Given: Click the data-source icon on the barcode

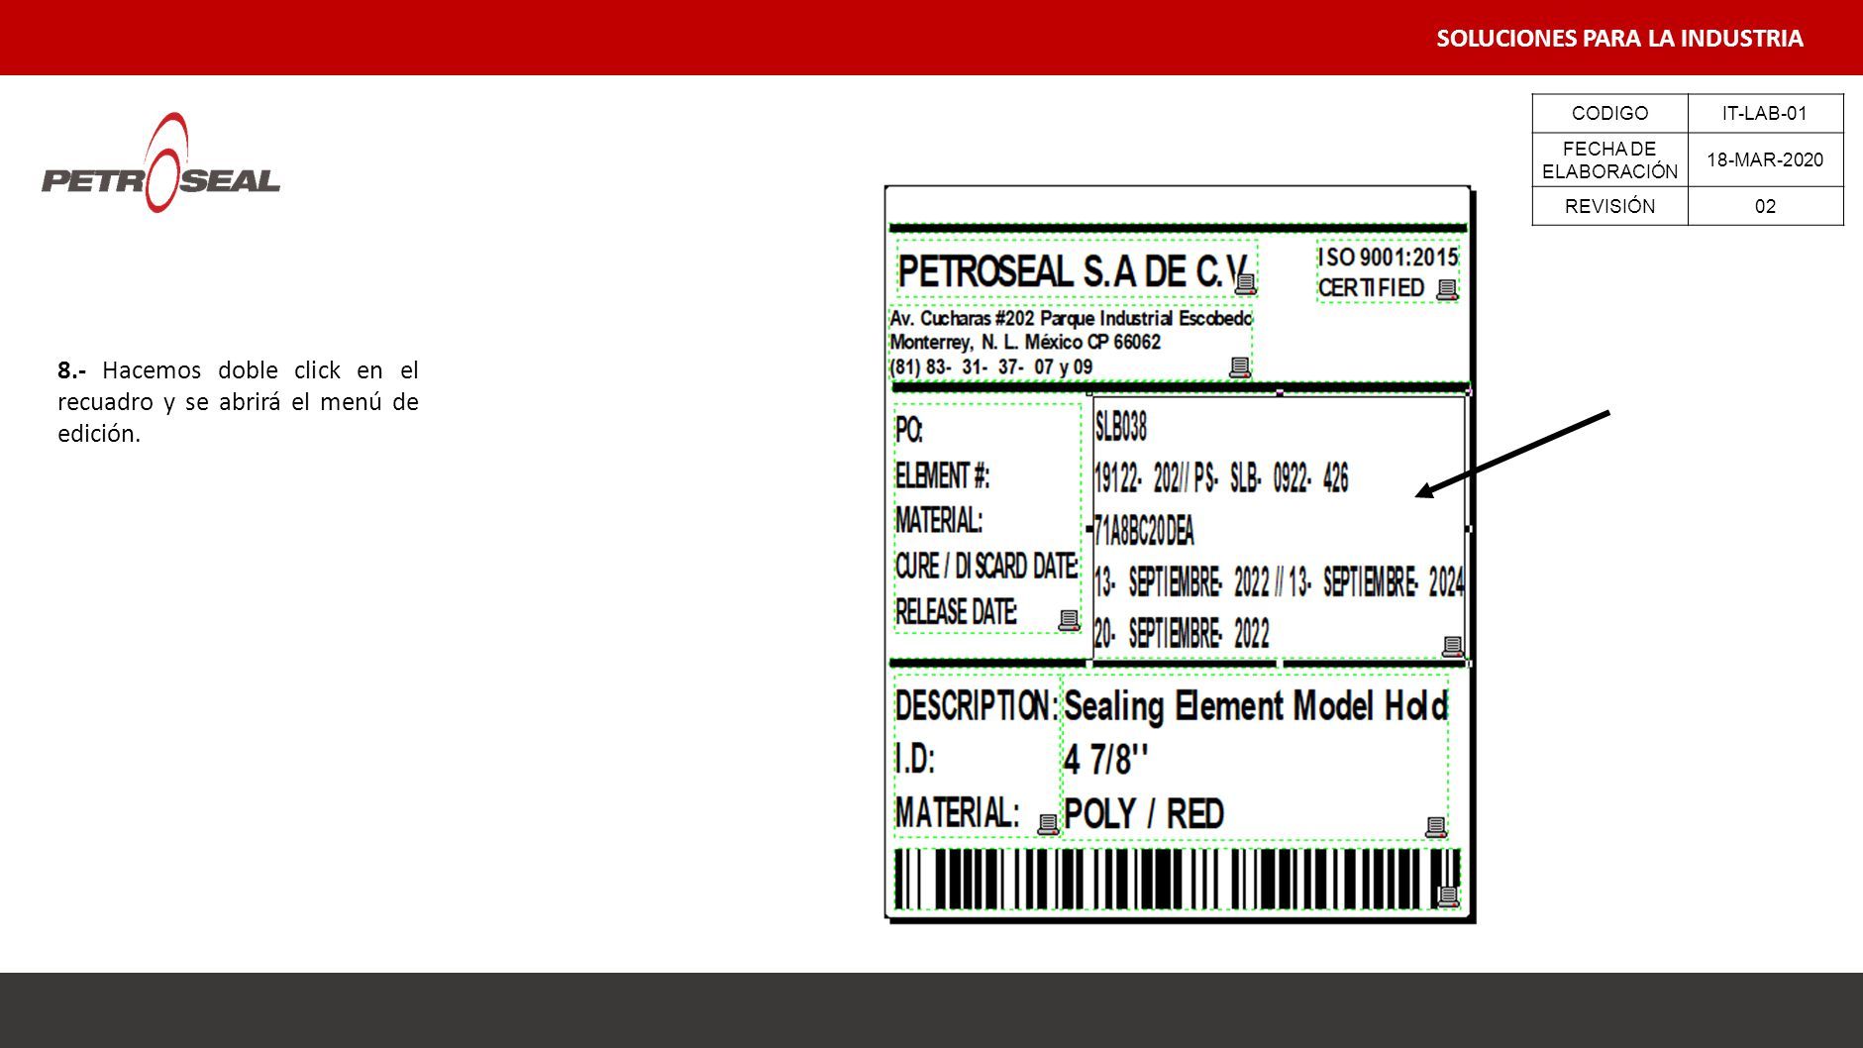Looking at the screenshot, I should pyautogui.click(x=1447, y=896).
